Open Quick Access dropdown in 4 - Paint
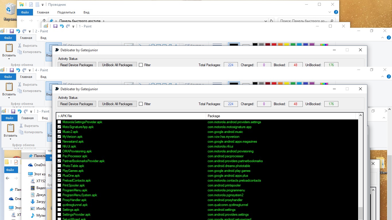The height and width of the screenshot is (220, 392). (x=30, y=70)
